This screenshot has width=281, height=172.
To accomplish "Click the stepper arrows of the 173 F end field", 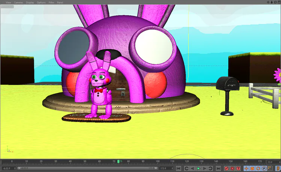I will 172,168.
